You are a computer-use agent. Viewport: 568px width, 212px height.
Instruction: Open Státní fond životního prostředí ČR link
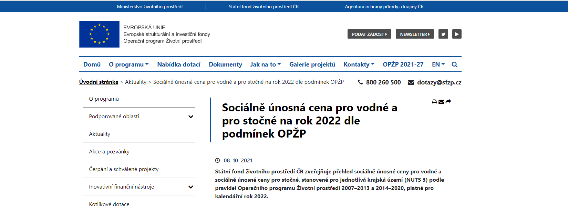pyautogui.click(x=264, y=7)
